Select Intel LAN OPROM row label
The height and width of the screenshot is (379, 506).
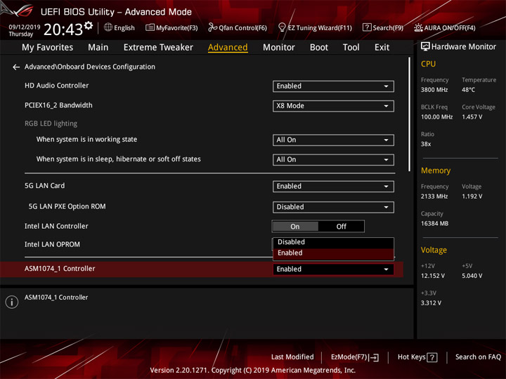(x=52, y=245)
